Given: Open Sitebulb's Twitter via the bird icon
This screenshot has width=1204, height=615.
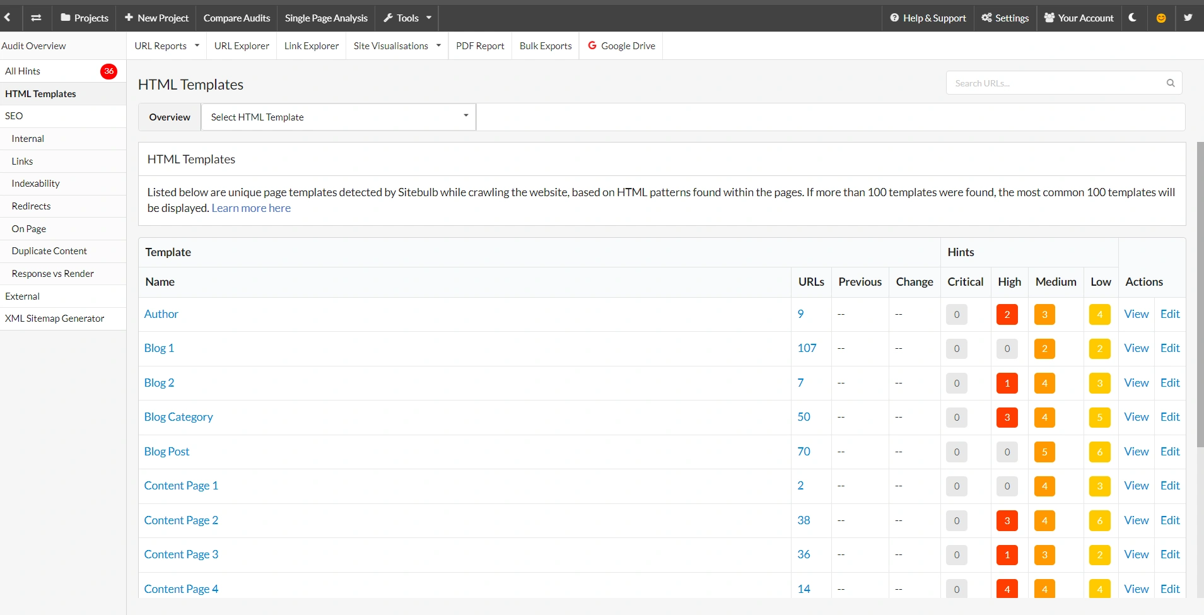Looking at the screenshot, I should point(1188,18).
